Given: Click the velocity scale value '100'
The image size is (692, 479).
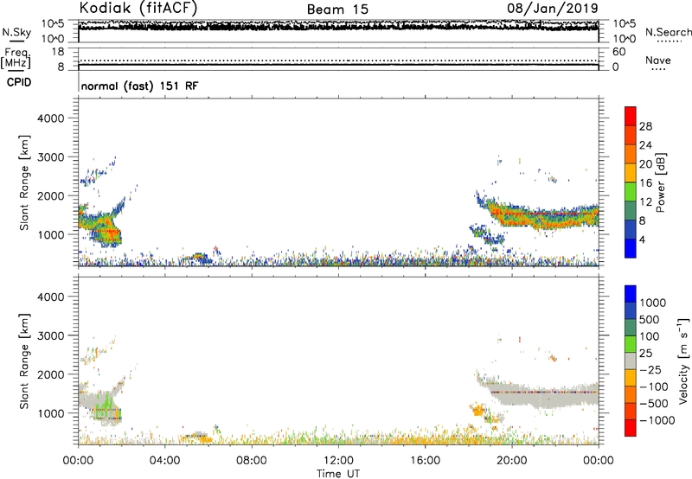Looking at the screenshot, I should [650, 336].
